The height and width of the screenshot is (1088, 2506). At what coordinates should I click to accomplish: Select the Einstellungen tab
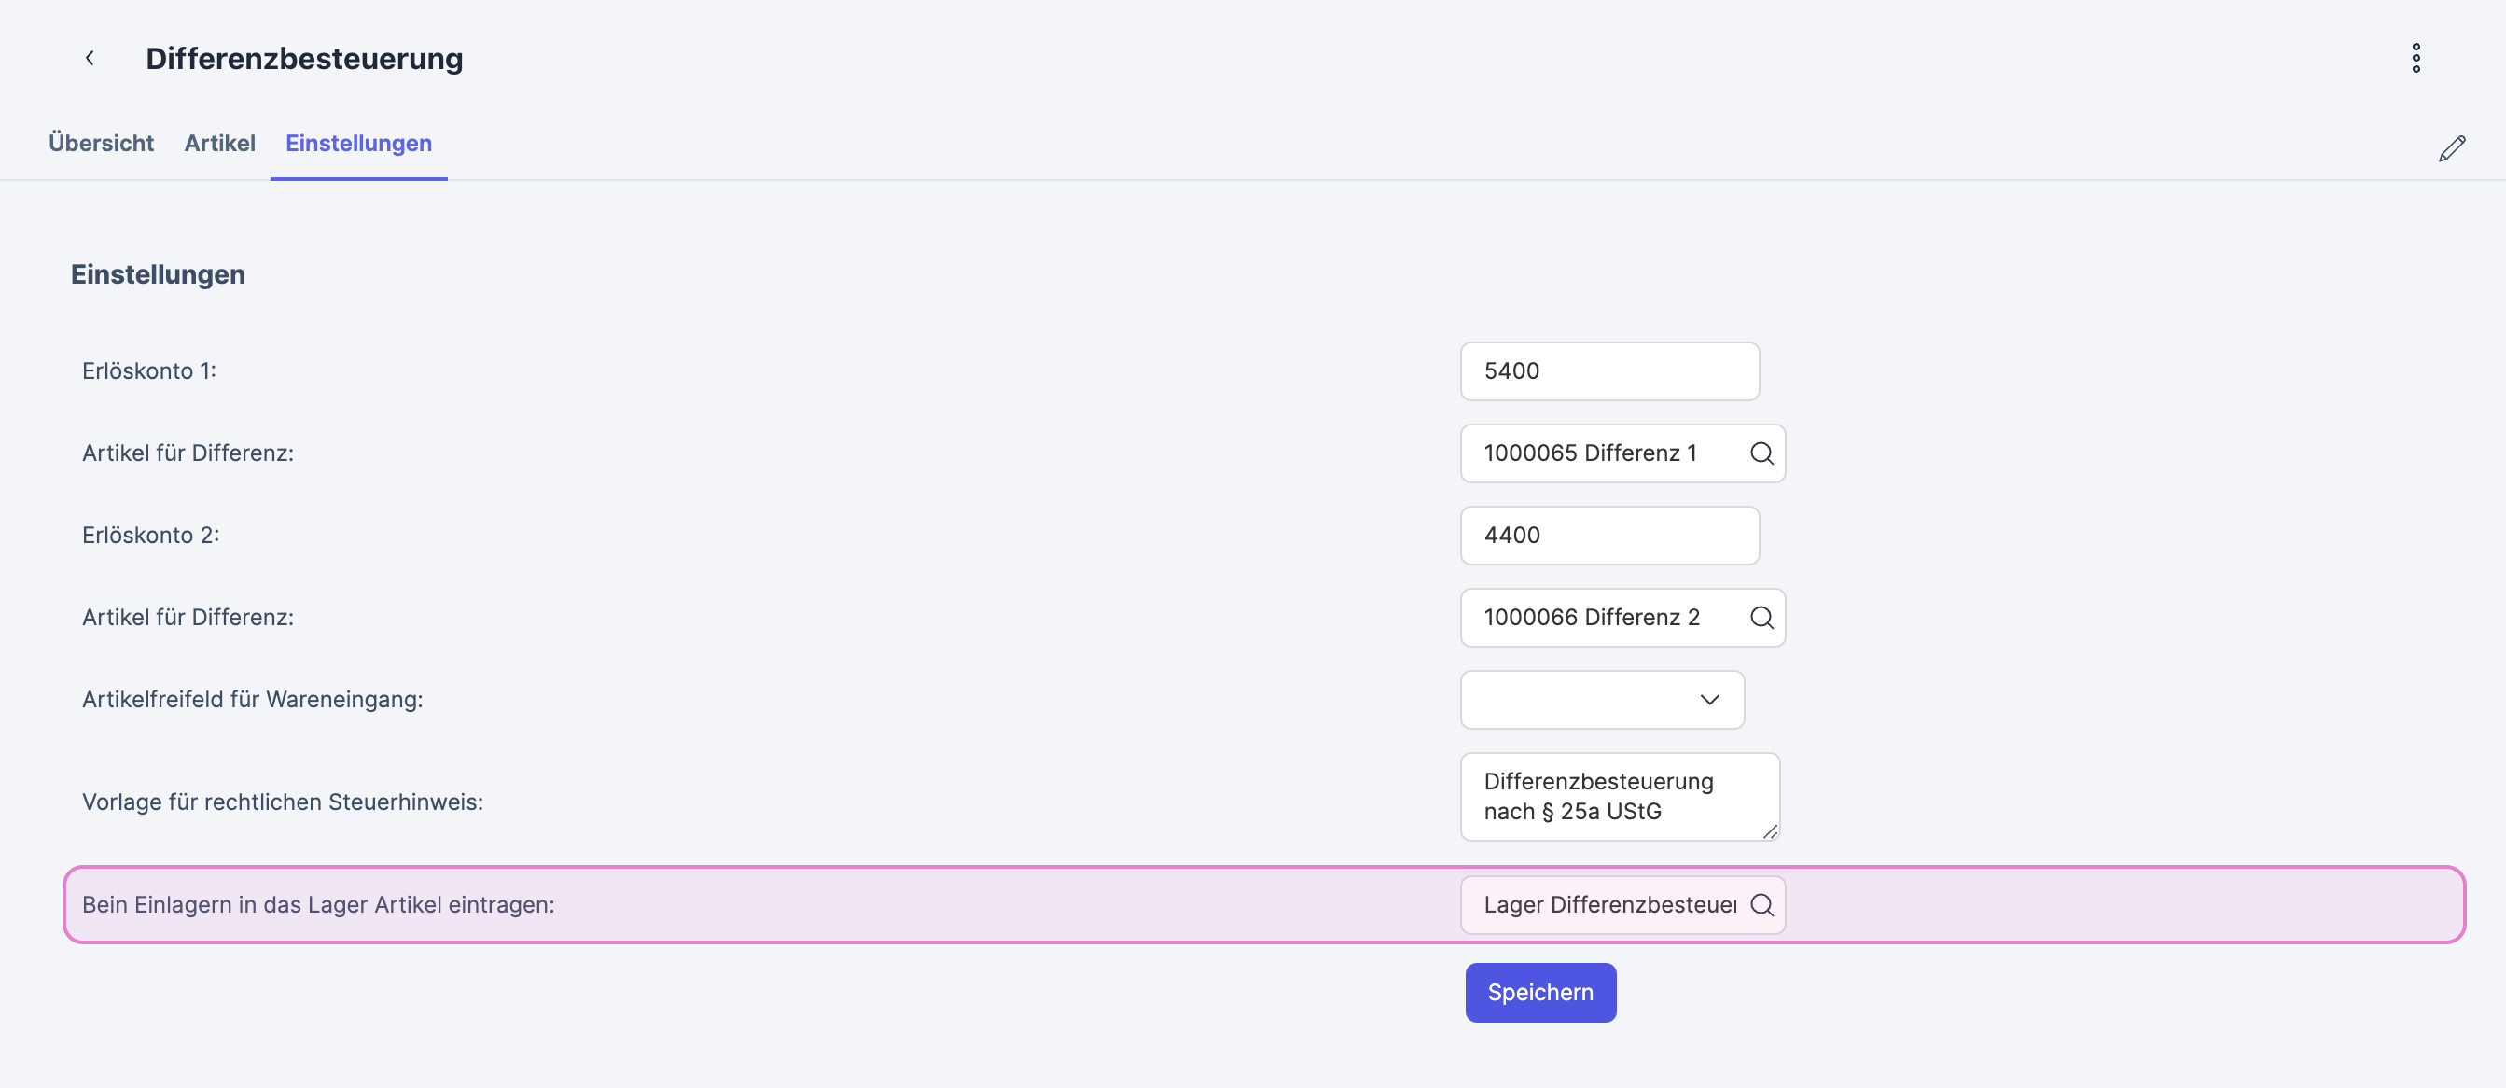tap(358, 143)
